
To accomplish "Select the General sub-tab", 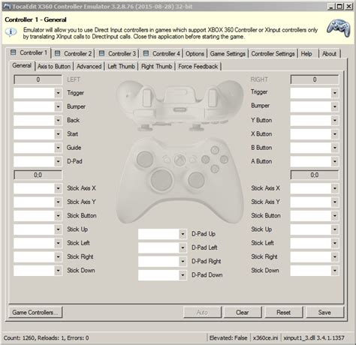I will (22, 65).
